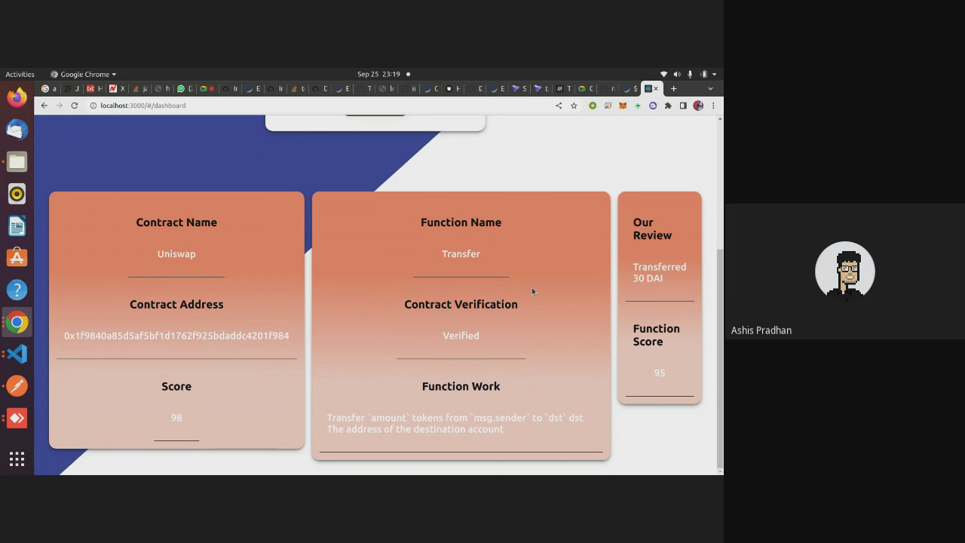Switch to the JF tab

(x=72, y=89)
